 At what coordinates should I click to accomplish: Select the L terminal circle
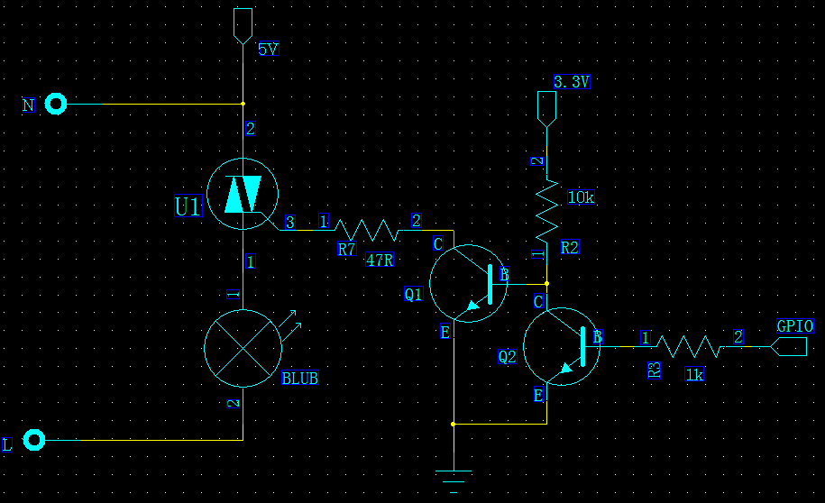pyautogui.click(x=34, y=440)
